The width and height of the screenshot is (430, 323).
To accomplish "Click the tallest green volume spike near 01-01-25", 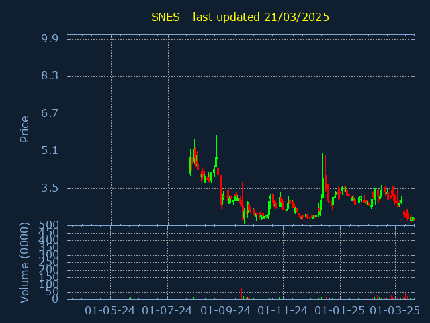I will pyautogui.click(x=322, y=264).
